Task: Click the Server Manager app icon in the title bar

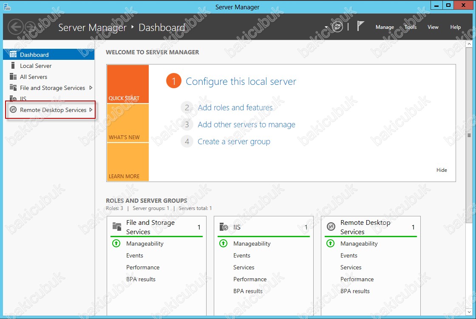Action: (7, 6)
